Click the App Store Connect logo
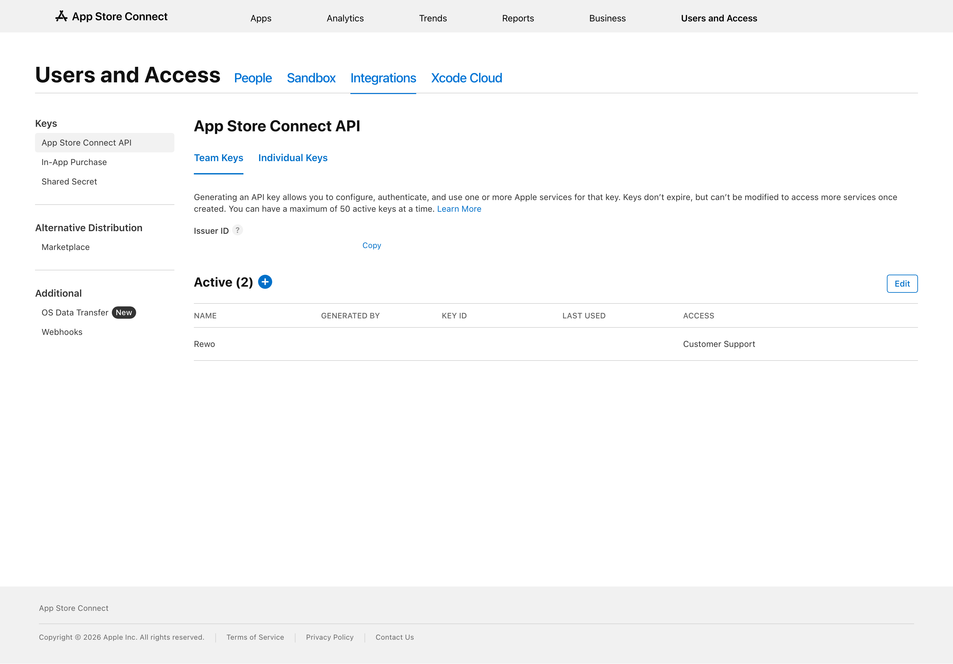Viewport: 953px width, 664px height. [x=112, y=16]
